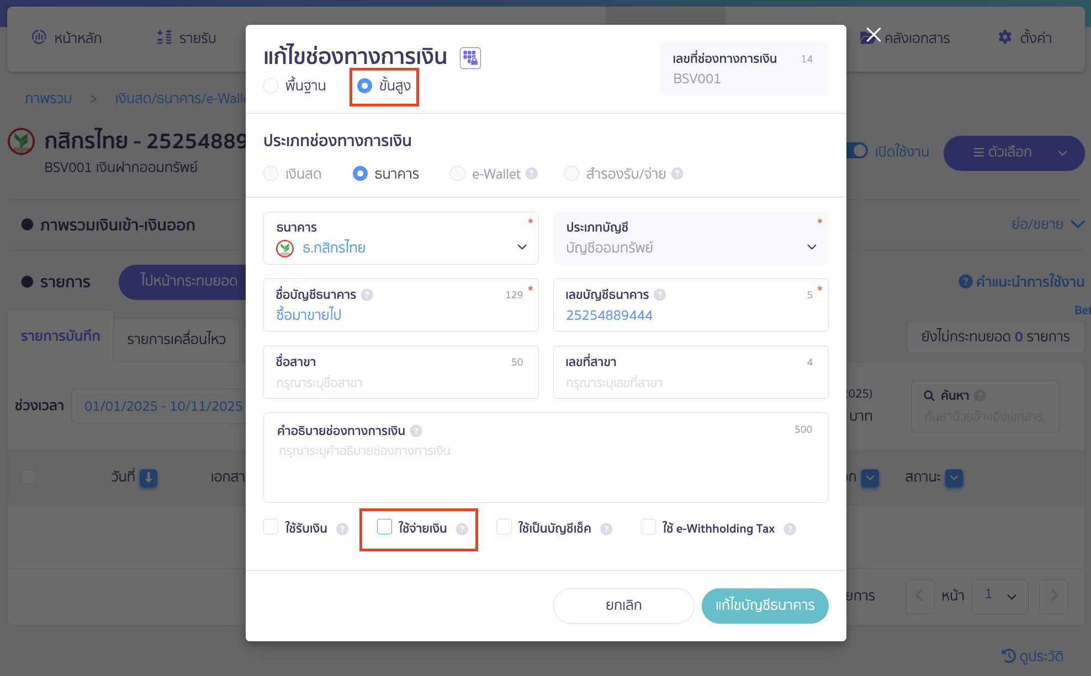Click the help icon beside ชื่อบัญชีธนาคาร field

(x=368, y=294)
